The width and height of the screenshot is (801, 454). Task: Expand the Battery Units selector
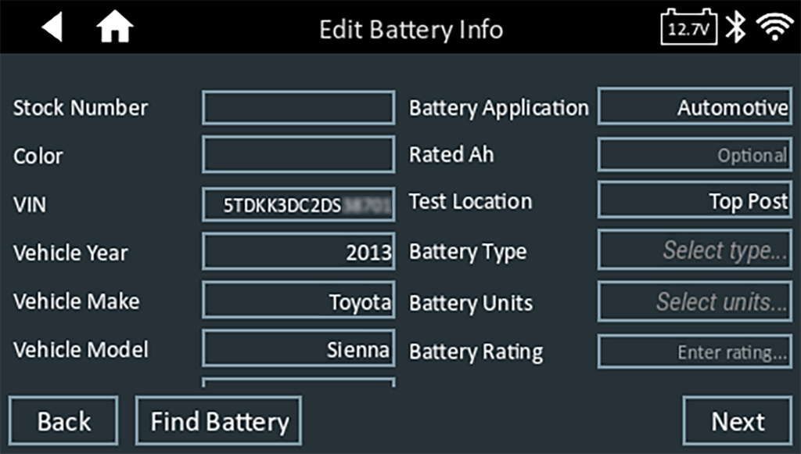pos(695,302)
